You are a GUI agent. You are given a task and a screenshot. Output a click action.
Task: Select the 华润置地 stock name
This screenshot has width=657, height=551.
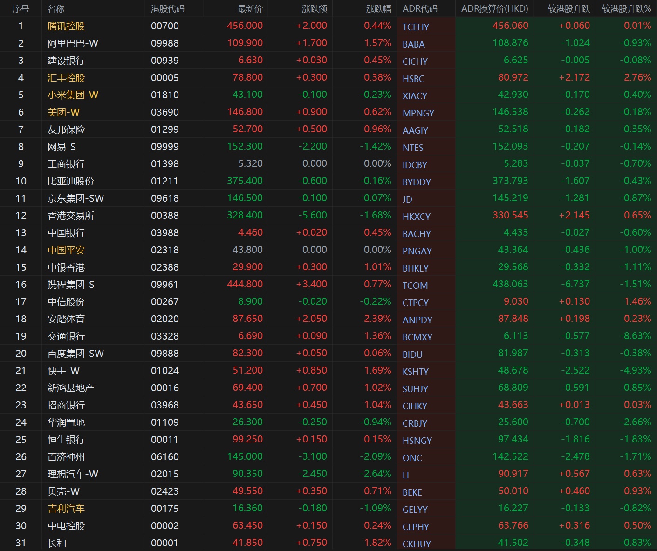click(66, 422)
